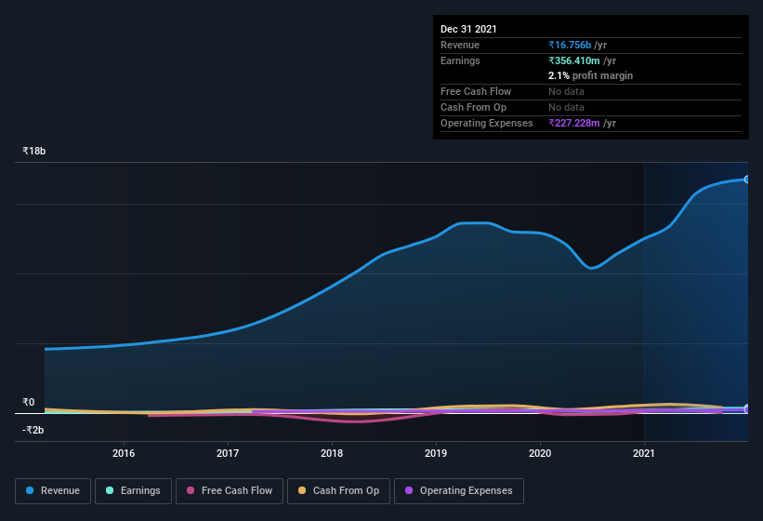This screenshot has height=521, width=763.
Task: Click the 2019 x-axis label
Action: pyautogui.click(x=436, y=453)
